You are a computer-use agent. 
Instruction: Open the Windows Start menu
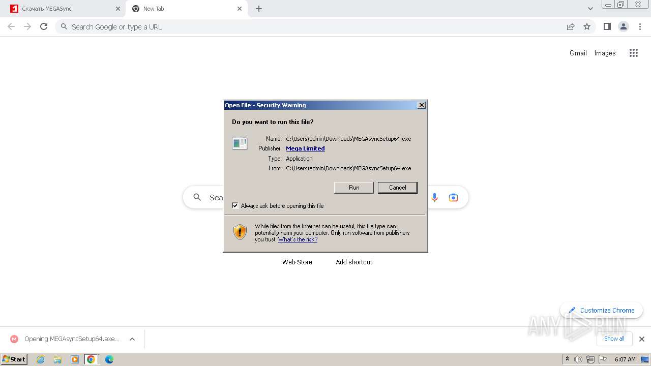tap(14, 359)
